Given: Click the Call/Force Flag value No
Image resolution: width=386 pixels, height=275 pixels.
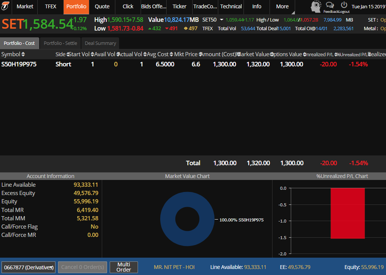Looking at the screenshot, I should pos(95,227).
